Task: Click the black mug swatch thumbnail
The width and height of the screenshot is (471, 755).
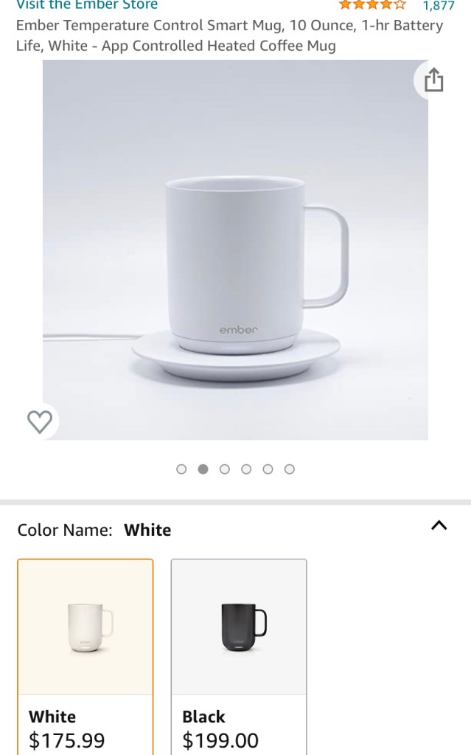Action: point(243,627)
